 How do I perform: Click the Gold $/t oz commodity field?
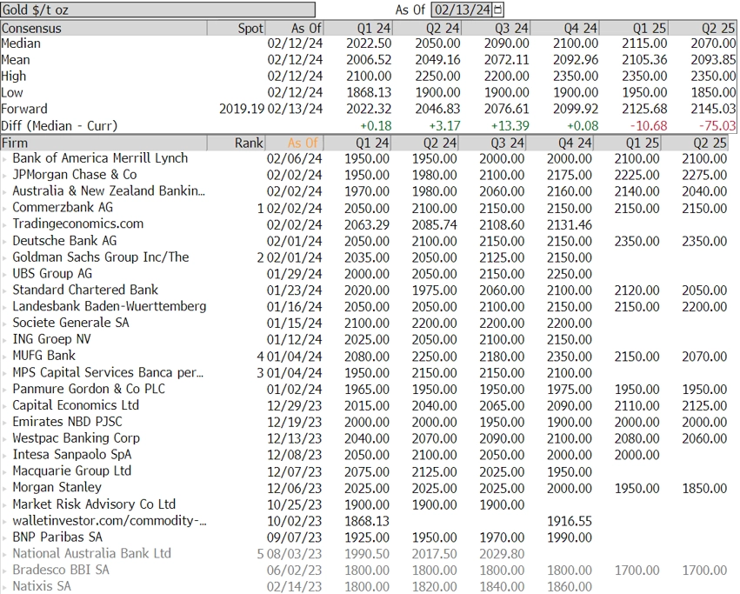pyautogui.click(x=157, y=10)
